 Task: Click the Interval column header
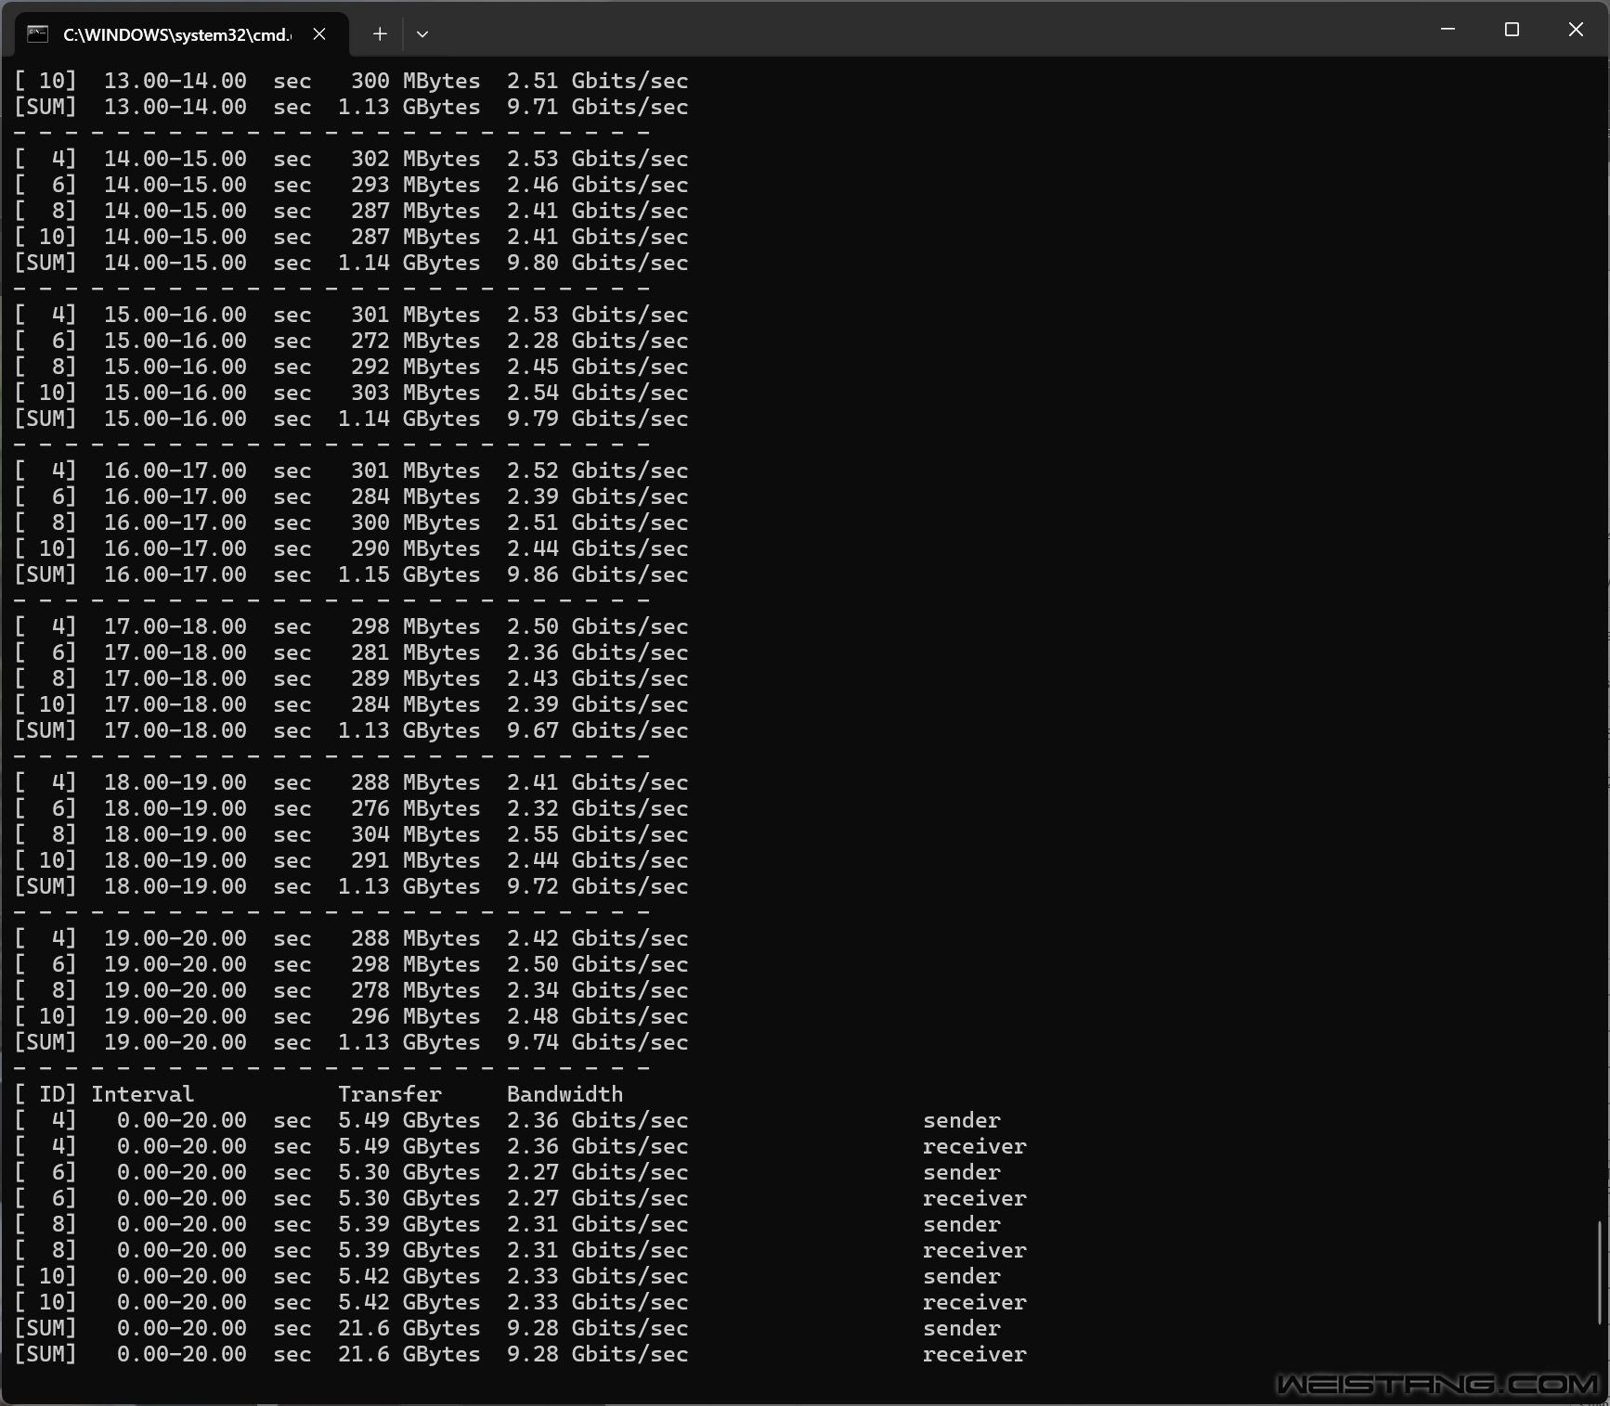point(143,1094)
